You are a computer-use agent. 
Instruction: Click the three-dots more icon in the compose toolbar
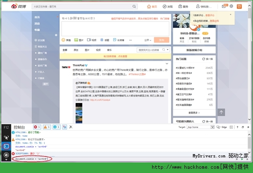point(130,40)
